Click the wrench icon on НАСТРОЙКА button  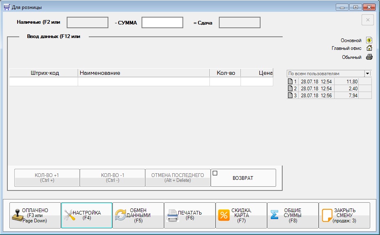click(70, 215)
